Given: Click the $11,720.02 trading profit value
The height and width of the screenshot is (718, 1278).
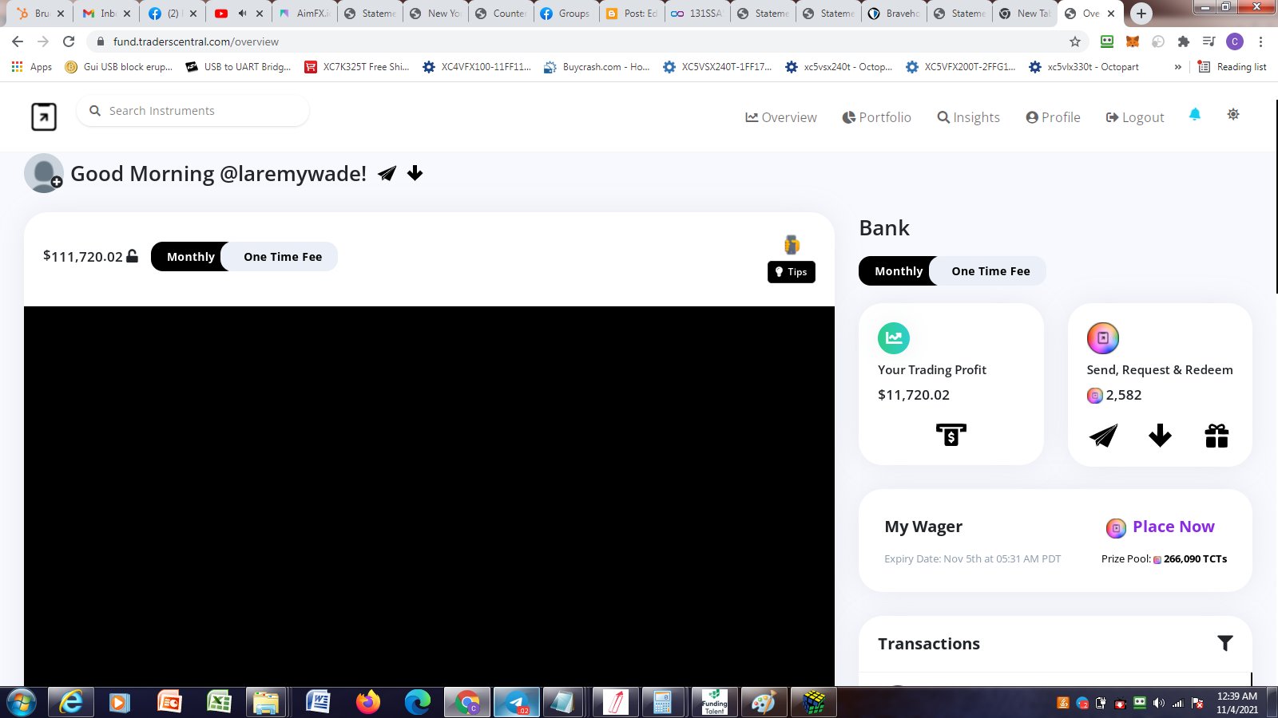Looking at the screenshot, I should pyautogui.click(x=914, y=395).
